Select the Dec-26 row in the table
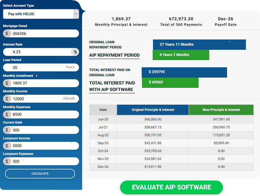 171,167
